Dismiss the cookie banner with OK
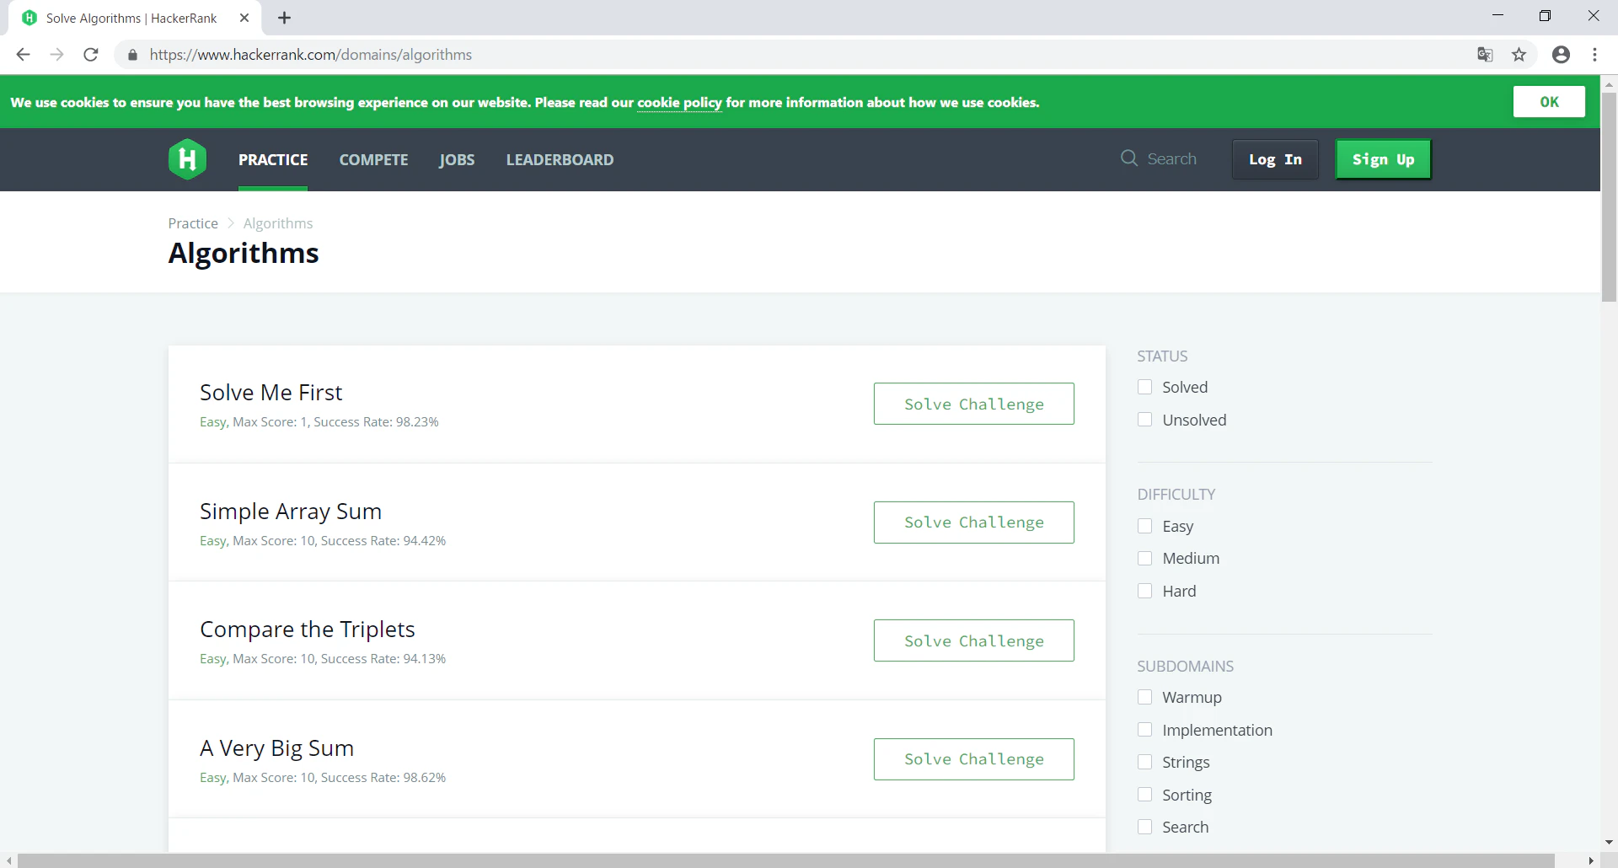 1549,101
